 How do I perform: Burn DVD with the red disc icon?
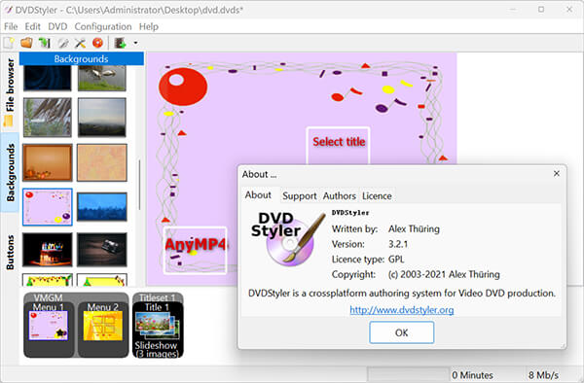click(x=97, y=43)
